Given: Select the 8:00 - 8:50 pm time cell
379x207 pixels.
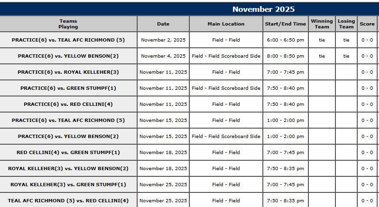Looking at the screenshot, I should (x=286, y=56).
